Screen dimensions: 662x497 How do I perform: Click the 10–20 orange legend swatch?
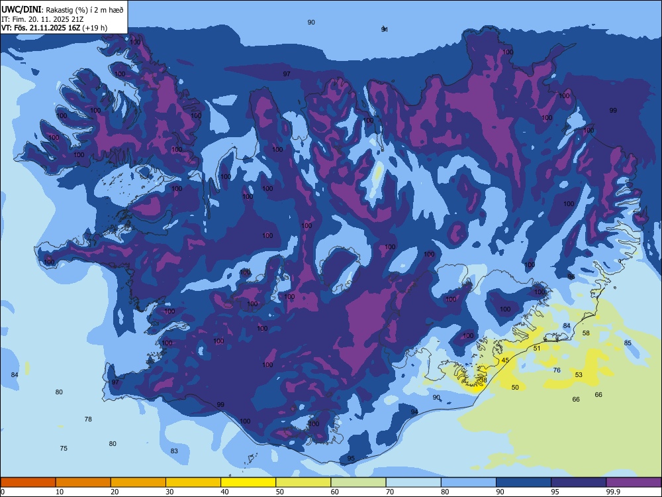[83, 482]
